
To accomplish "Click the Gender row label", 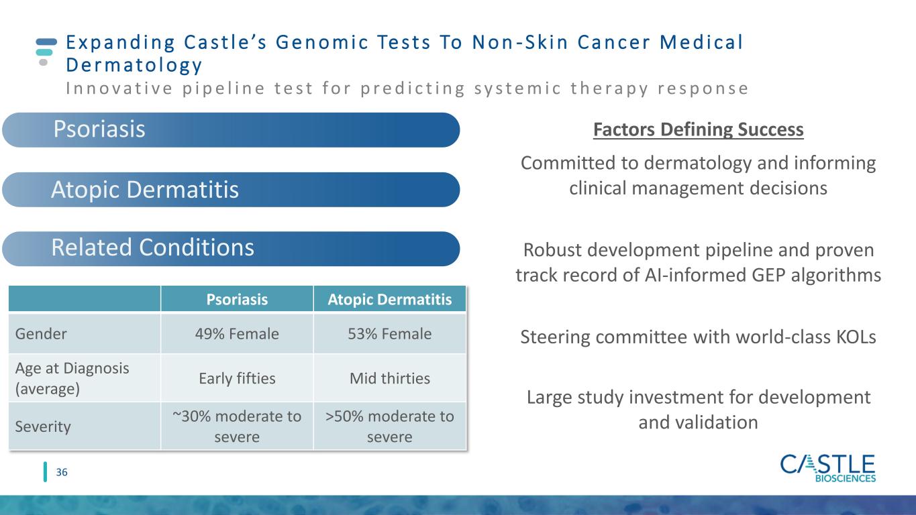I will 85,333.
